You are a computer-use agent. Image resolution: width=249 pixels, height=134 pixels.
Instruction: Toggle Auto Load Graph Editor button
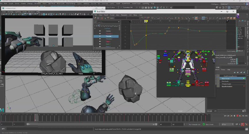click(196, 18)
